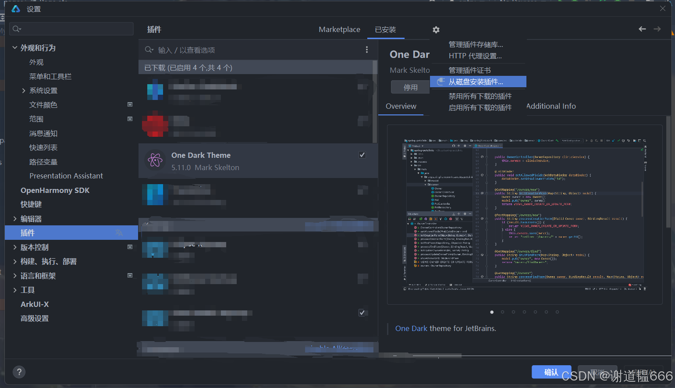
Task: Expand the 工具 settings section
Action: (15, 290)
